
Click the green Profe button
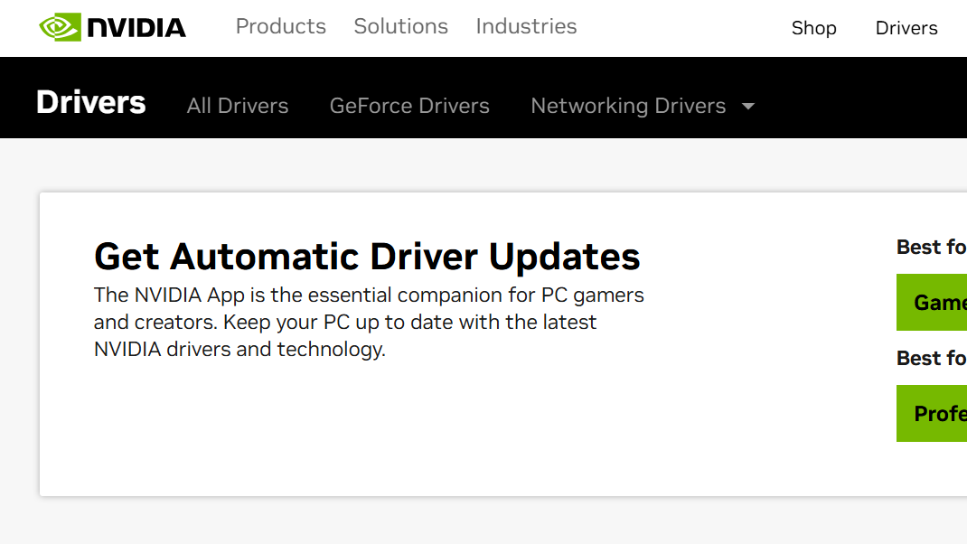pos(932,413)
